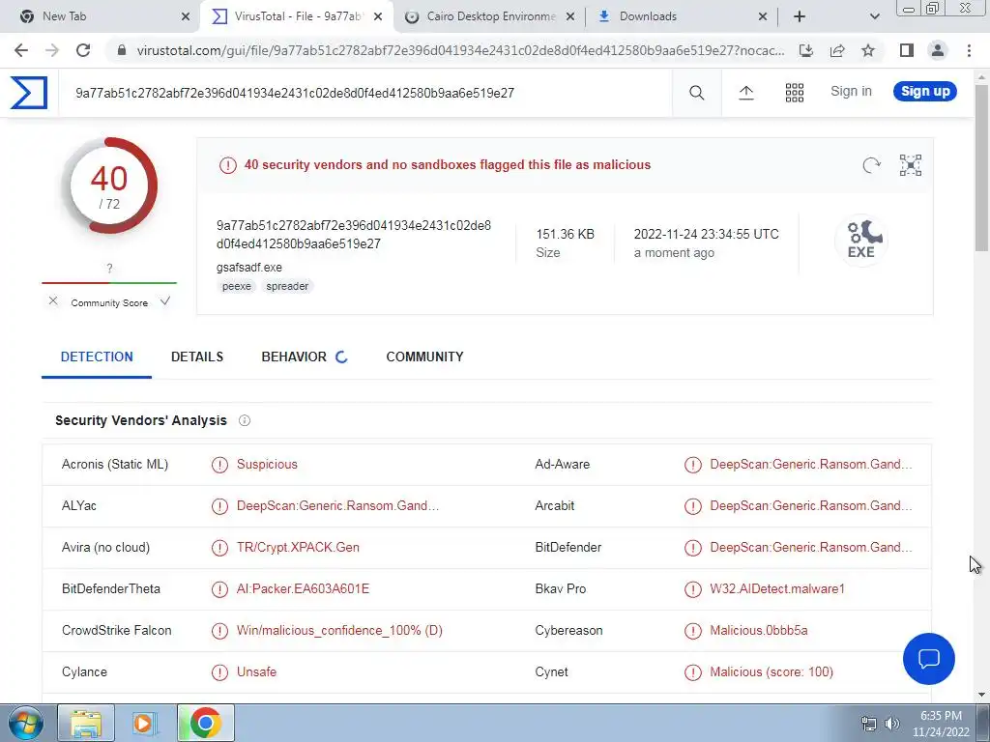The height and width of the screenshot is (742, 990).
Task: Click Chrome icon in taskbar
Action: [205, 723]
